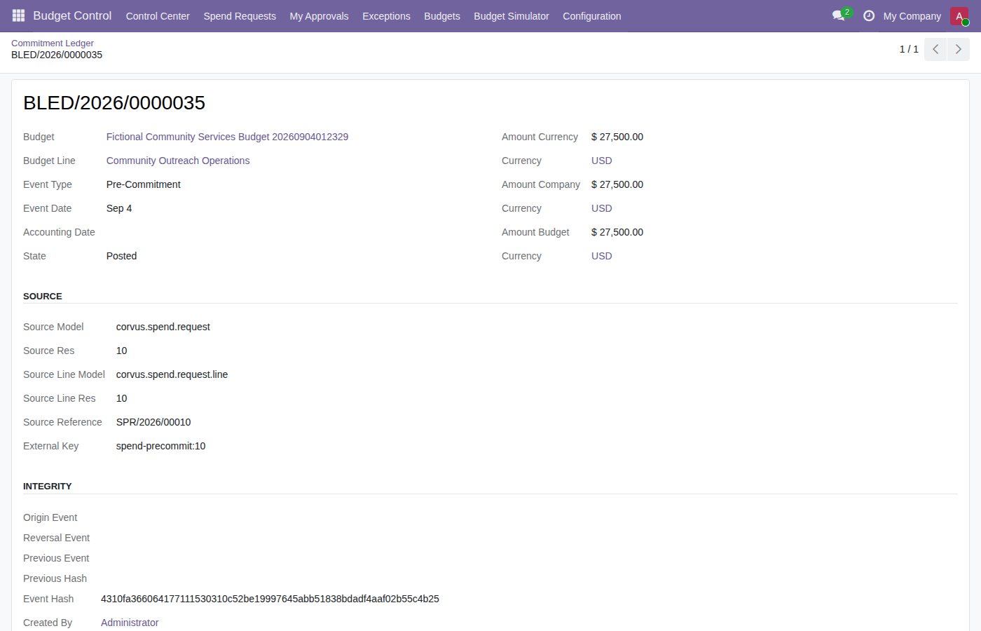Open the Exceptions menu
981x631 pixels.
(386, 16)
